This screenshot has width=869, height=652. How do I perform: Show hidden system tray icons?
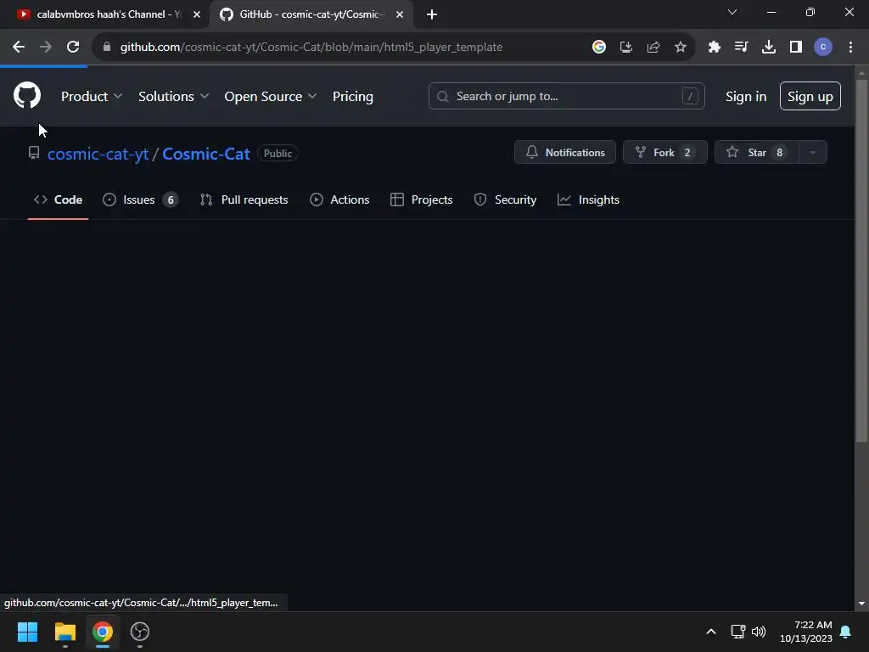point(711,632)
